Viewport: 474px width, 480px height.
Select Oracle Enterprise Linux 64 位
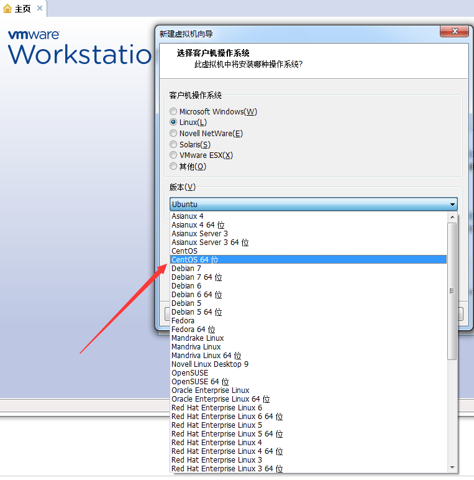pyautogui.click(x=221, y=399)
